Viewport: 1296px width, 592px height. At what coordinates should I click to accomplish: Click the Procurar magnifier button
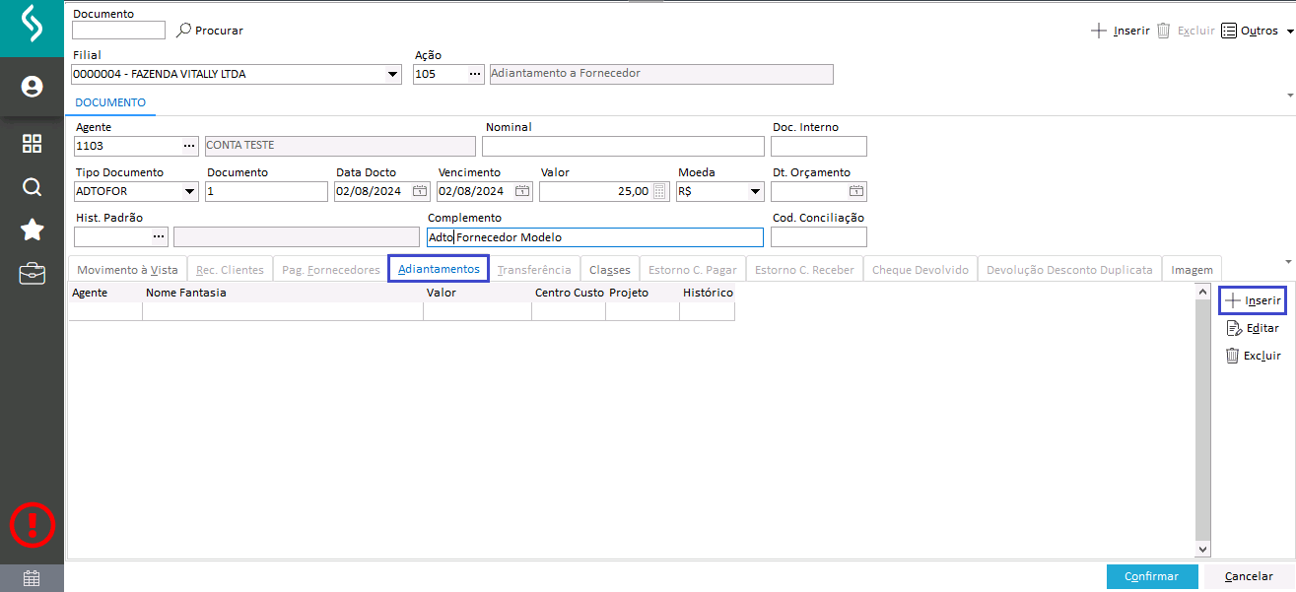(210, 31)
